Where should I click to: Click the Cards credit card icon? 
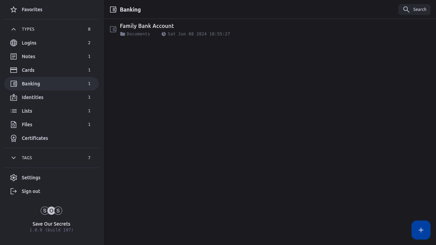[x=14, y=70]
